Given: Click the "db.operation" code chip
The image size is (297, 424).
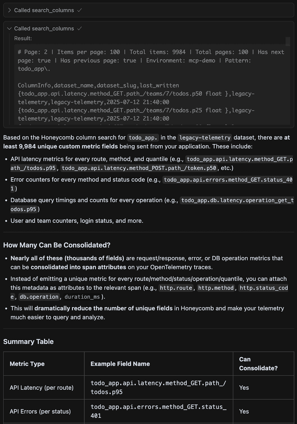Looking at the screenshot, I should (x=39, y=297).
